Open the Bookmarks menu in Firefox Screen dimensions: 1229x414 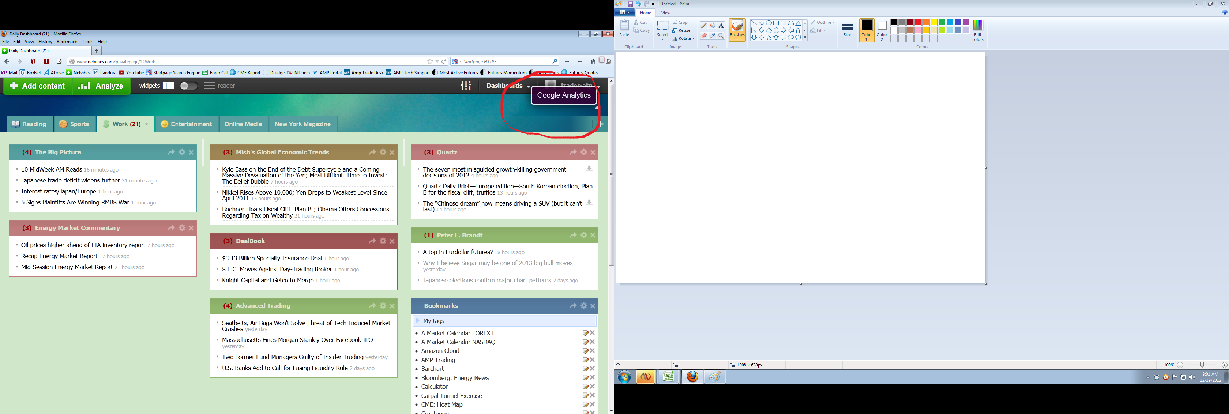click(67, 42)
